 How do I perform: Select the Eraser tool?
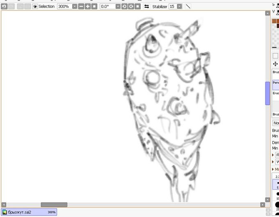276,95
